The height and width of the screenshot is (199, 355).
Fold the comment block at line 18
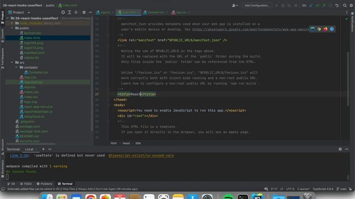[108, 45]
